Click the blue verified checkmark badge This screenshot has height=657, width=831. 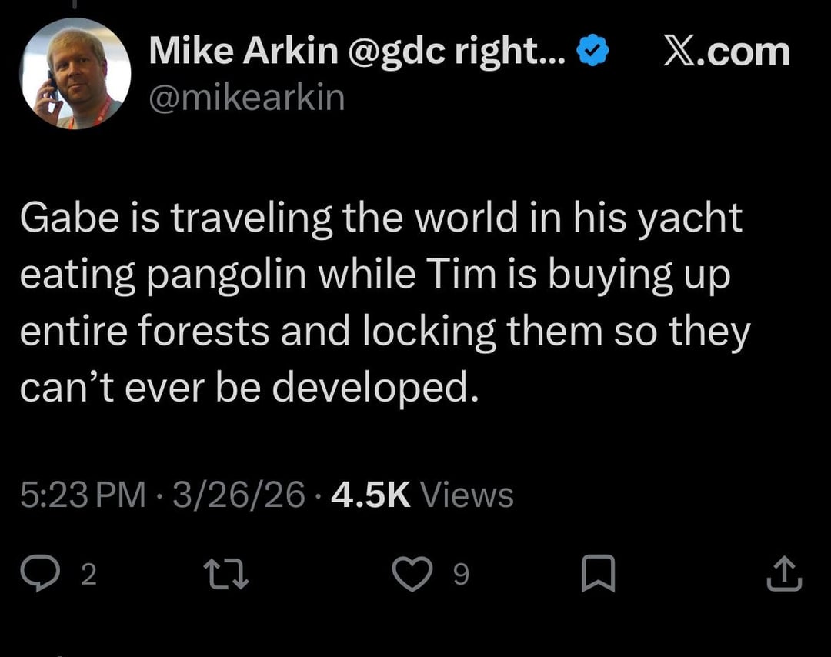(592, 52)
